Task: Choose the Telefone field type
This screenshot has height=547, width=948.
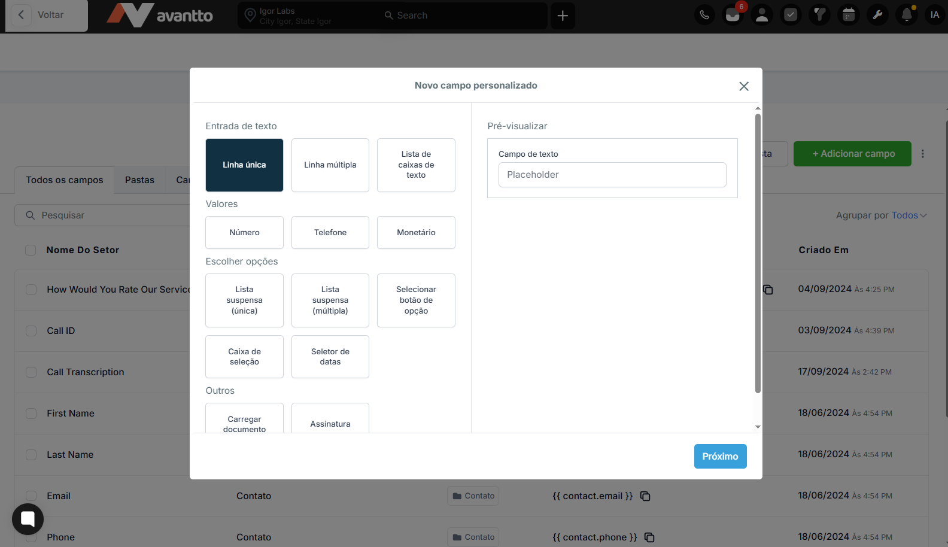Action: tap(330, 233)
